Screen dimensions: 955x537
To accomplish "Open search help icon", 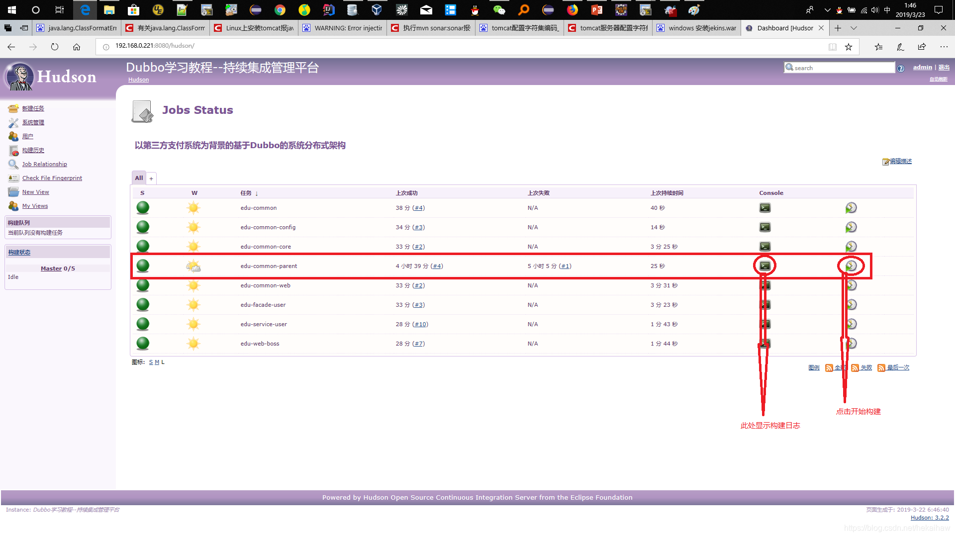I will (x=901, y=69).
